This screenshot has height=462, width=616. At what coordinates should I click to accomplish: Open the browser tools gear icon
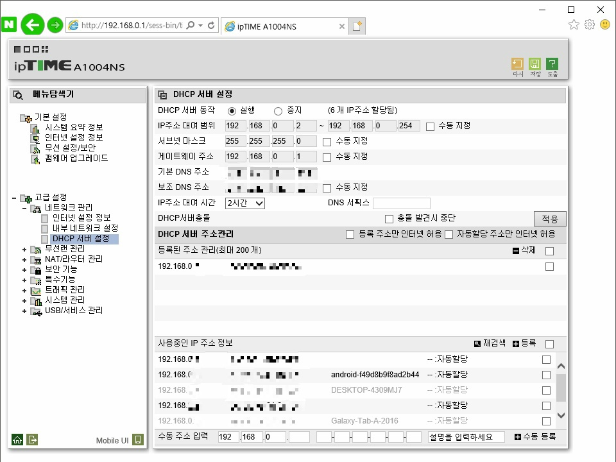tap(590, 24)
